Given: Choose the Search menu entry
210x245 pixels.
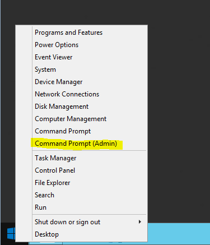Looking at the screenshot, I should click(x=44, y=195).
